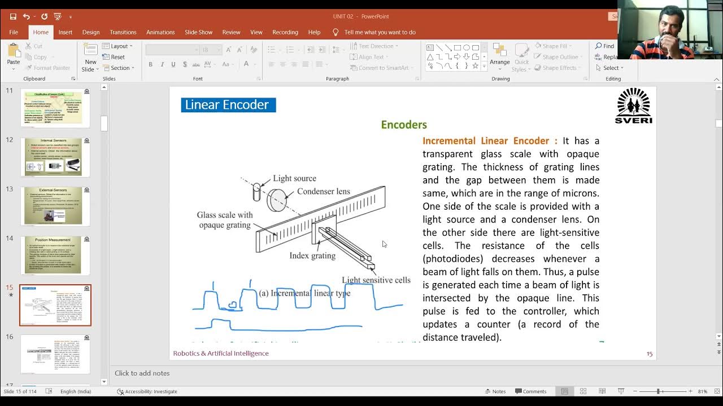Screen dimensions: 723x406
Task: Click Zoom In plus button
Action: point(690,391)
